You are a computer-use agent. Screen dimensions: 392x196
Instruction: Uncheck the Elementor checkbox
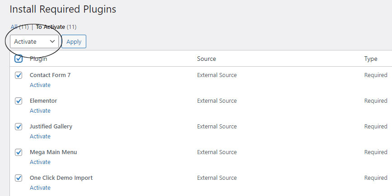(x=19, y=101)
